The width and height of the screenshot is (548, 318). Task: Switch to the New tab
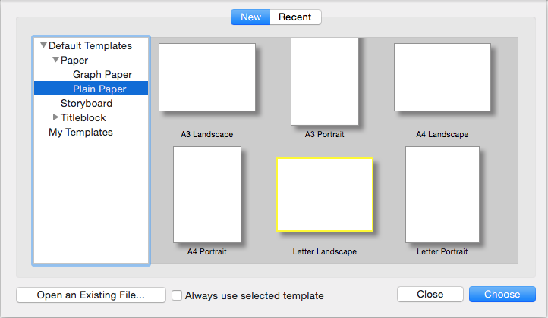250,17
